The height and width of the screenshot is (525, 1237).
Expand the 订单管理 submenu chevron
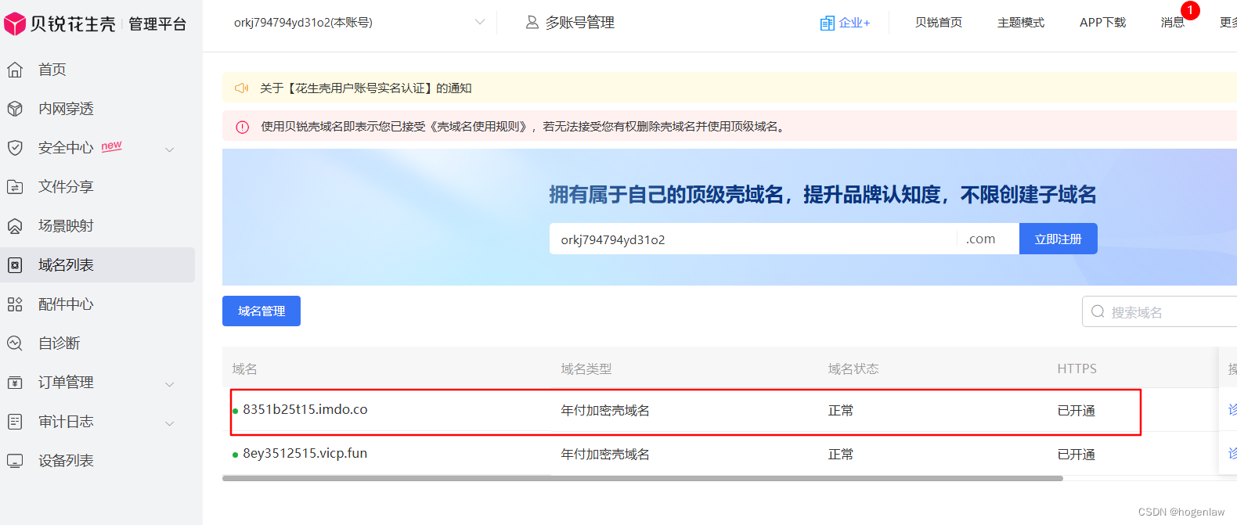click(170, 383)
